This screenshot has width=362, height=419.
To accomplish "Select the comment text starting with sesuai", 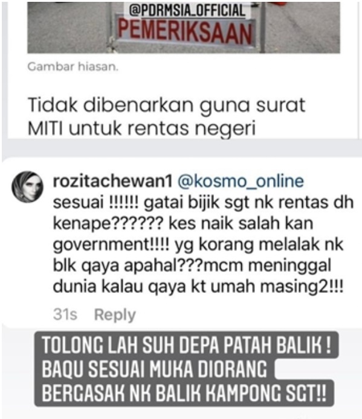I will [203, 244].
